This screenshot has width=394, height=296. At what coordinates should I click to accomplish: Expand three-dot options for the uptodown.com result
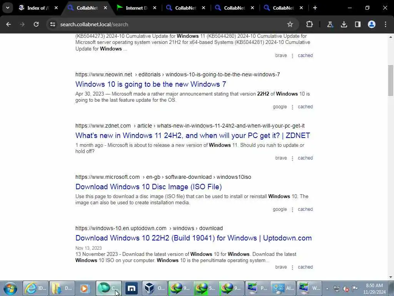pos(292,267)
